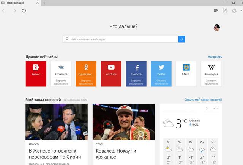
Task: Click the Refresh page icon
Action: (24, 11)
